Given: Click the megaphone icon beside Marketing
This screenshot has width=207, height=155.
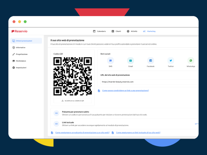Looking at the screenshot, I should pos(144,31).
